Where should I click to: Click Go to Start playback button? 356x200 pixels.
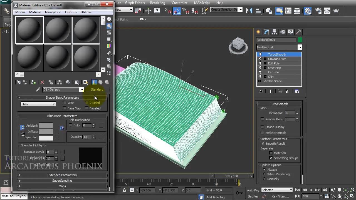[298, 190]
